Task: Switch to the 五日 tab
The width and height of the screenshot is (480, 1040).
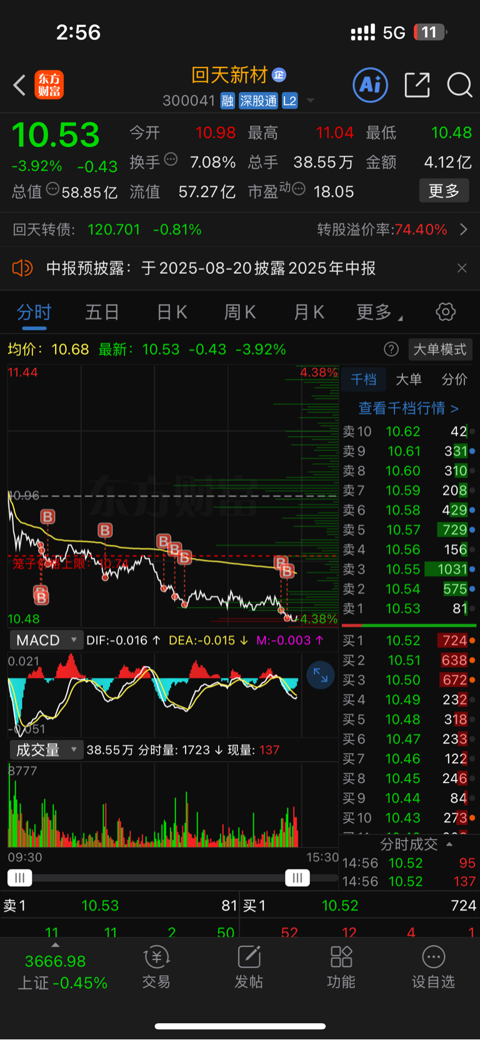Action: 102,312
